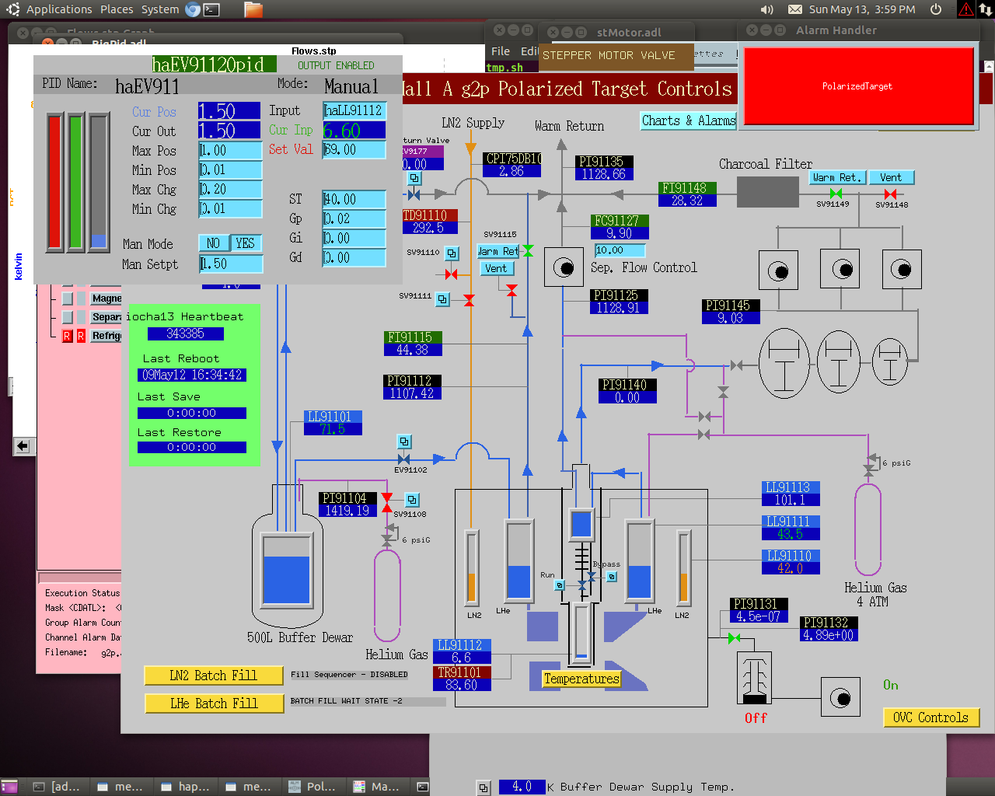
Task: Click the Sep. Flow Control pump symbol
Action: click(x=564, y=267)
